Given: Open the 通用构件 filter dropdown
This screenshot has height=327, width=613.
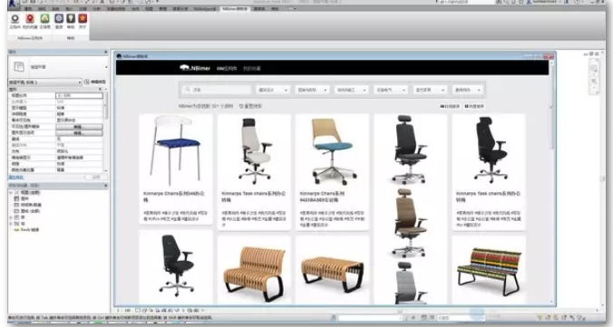Looking at the screenshot, I should tap(468, 90).
